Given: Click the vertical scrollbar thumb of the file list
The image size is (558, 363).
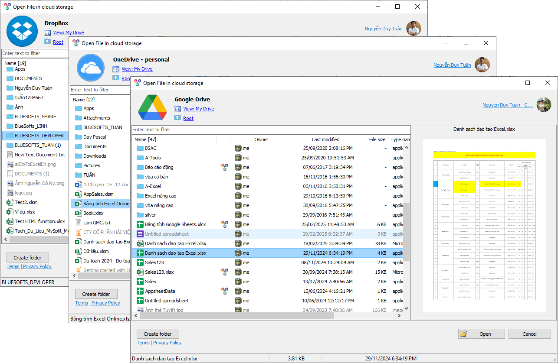Looking at the screenshot, I should pyautogui.click(x=407, y=232).
